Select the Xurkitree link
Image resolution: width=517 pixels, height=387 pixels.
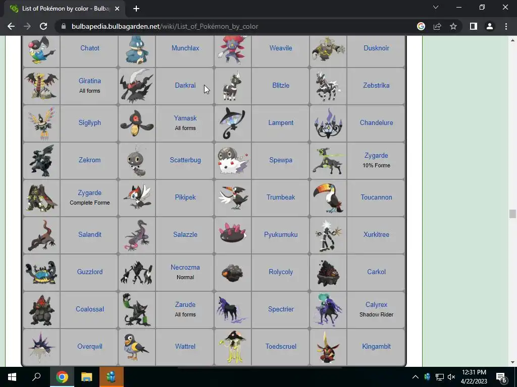(376, 235)
